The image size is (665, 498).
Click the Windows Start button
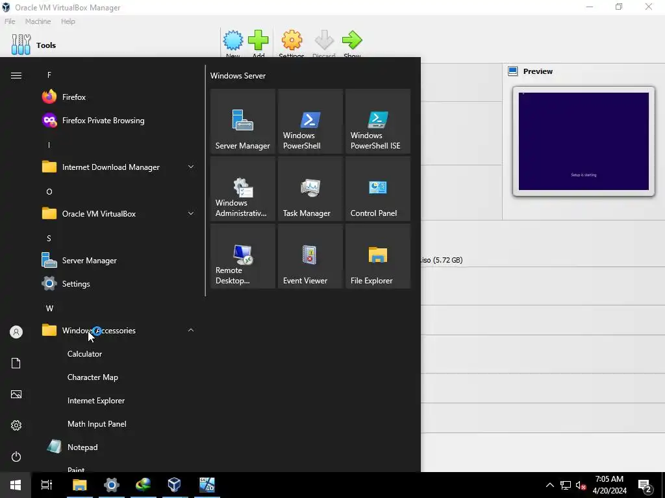[x=16, y=485]
